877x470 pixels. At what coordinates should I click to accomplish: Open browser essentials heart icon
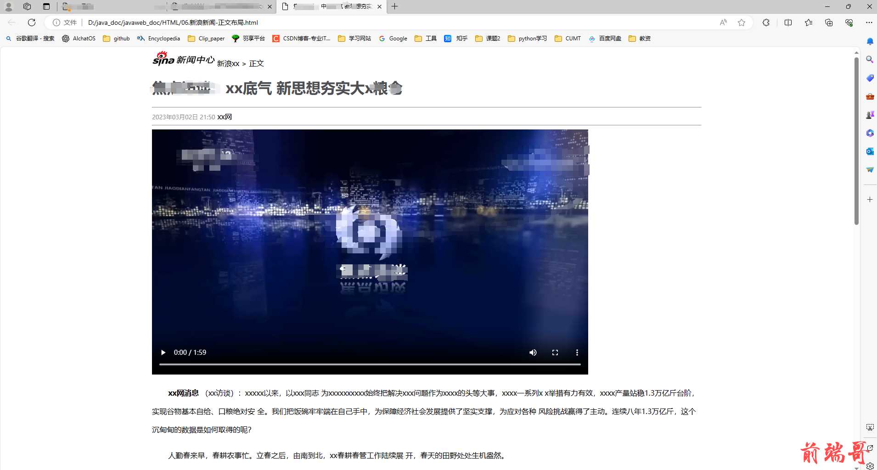[x=849, y=22]
